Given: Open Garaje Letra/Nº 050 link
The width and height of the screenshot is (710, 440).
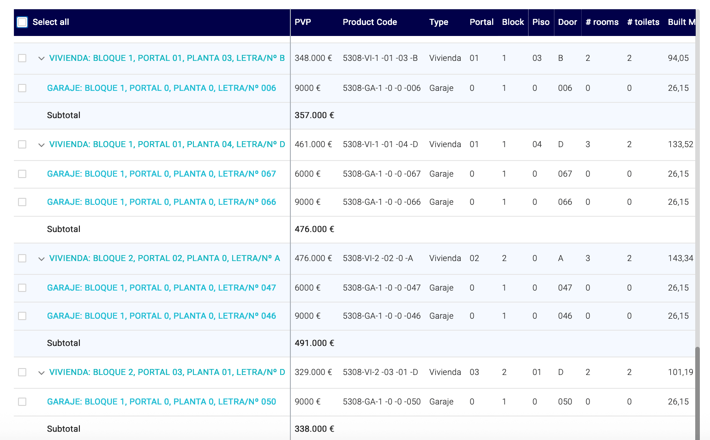Looking at the screenshot, I should click(162, 402).
